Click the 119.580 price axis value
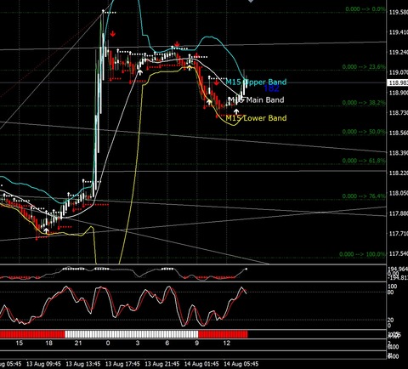This screenshot has width=408, height=369. (399, 13)
